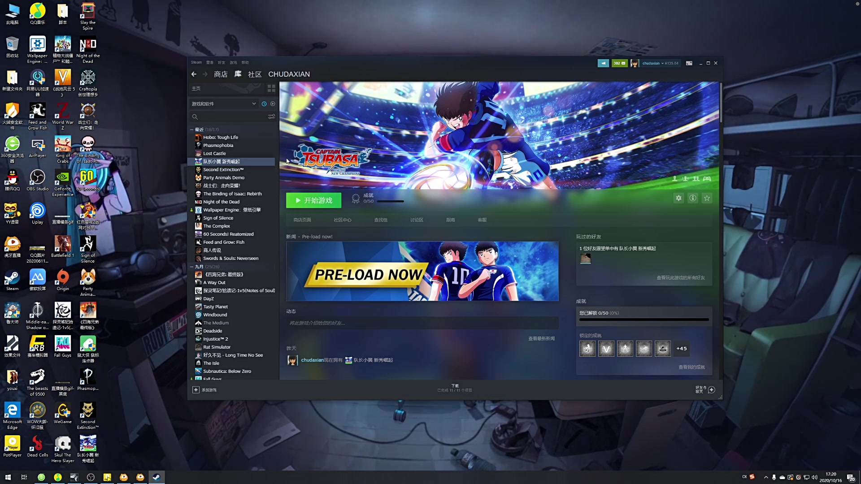Screen dimensions: 861x484
Task: Open the Steam menu
Action: pos(196,62)
